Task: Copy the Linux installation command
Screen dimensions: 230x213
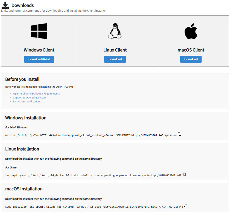Action: [x=184, y=174]
